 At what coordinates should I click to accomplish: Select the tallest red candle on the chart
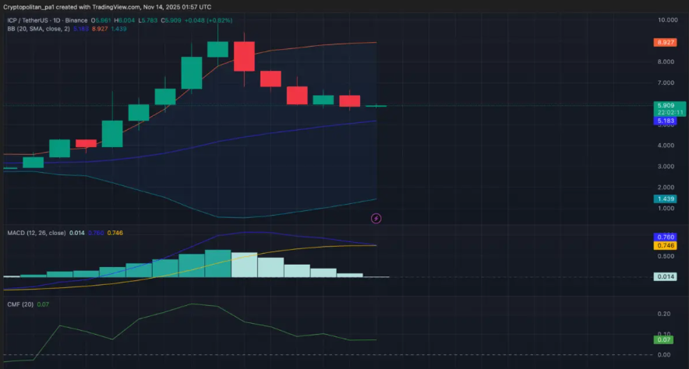point(244,57)
